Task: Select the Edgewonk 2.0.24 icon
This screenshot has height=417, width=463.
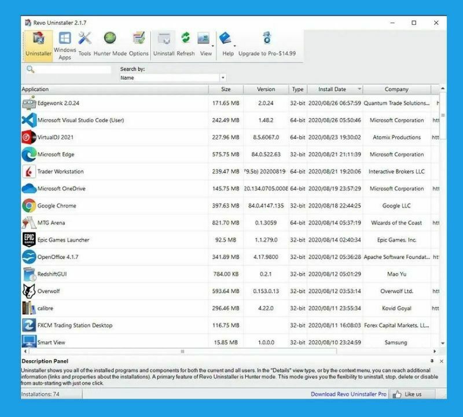Action: click(x=29, y=103)
